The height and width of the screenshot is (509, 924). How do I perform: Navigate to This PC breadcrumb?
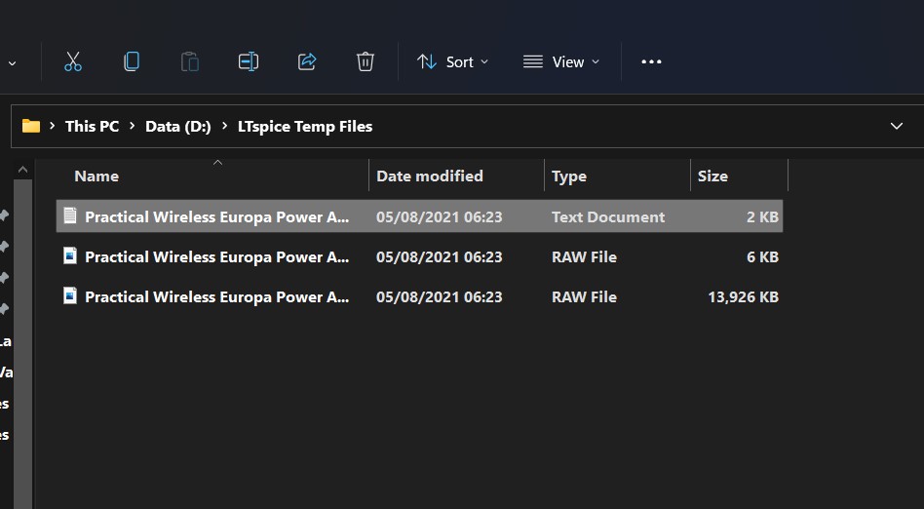(x=92, y=126)
